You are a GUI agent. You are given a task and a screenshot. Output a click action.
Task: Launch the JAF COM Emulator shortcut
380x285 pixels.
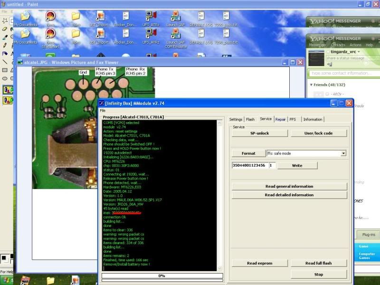175,34
